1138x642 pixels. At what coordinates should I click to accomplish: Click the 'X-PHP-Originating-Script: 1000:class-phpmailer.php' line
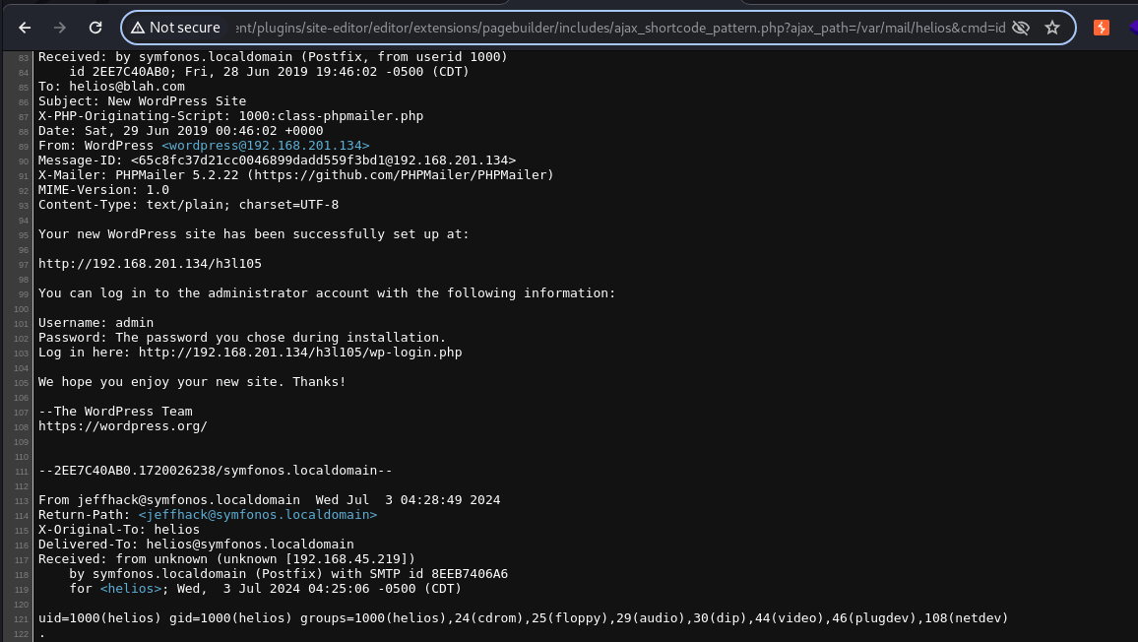click(x=230, y=115)
